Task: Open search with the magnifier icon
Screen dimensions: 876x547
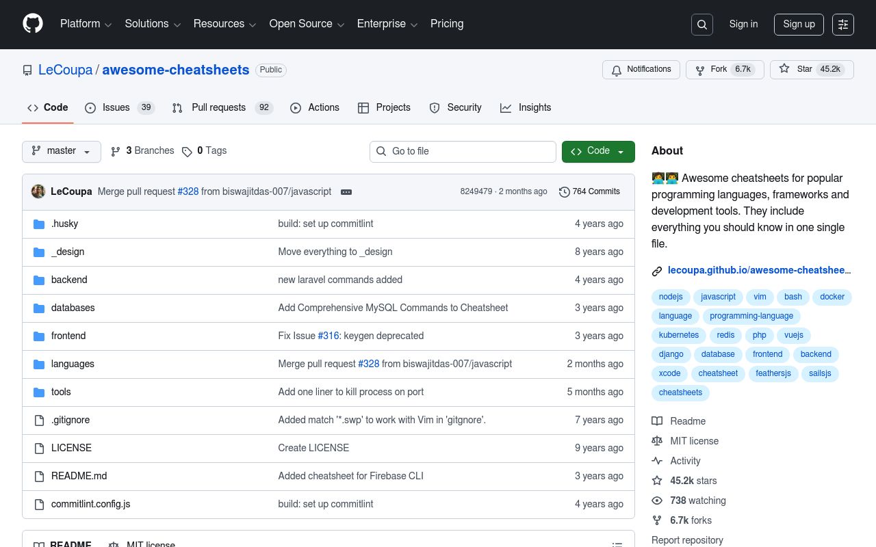Action: click(702, 25)
